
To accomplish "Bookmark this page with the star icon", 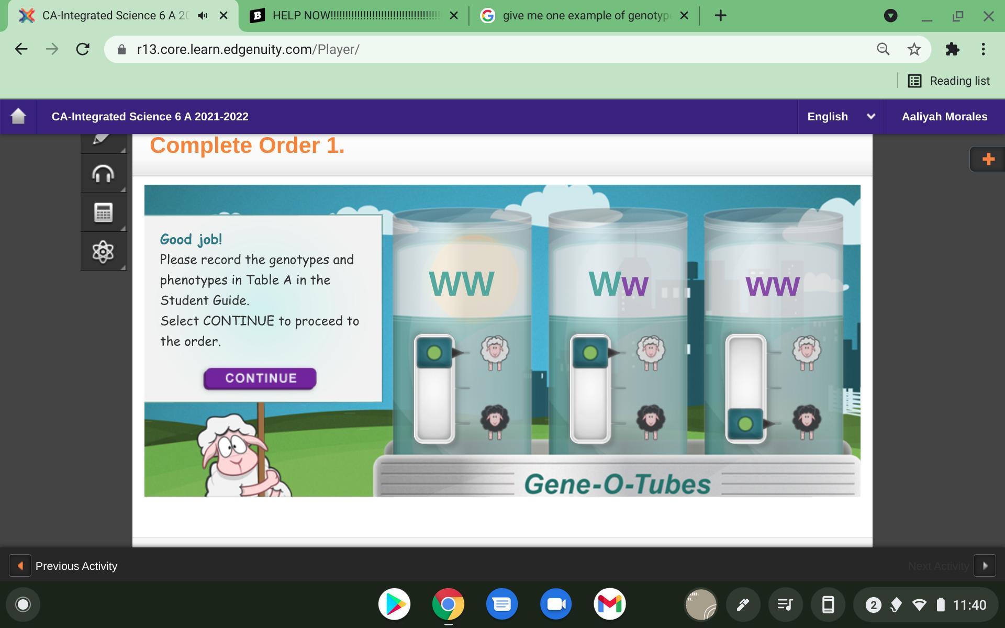I will point(914,49).
